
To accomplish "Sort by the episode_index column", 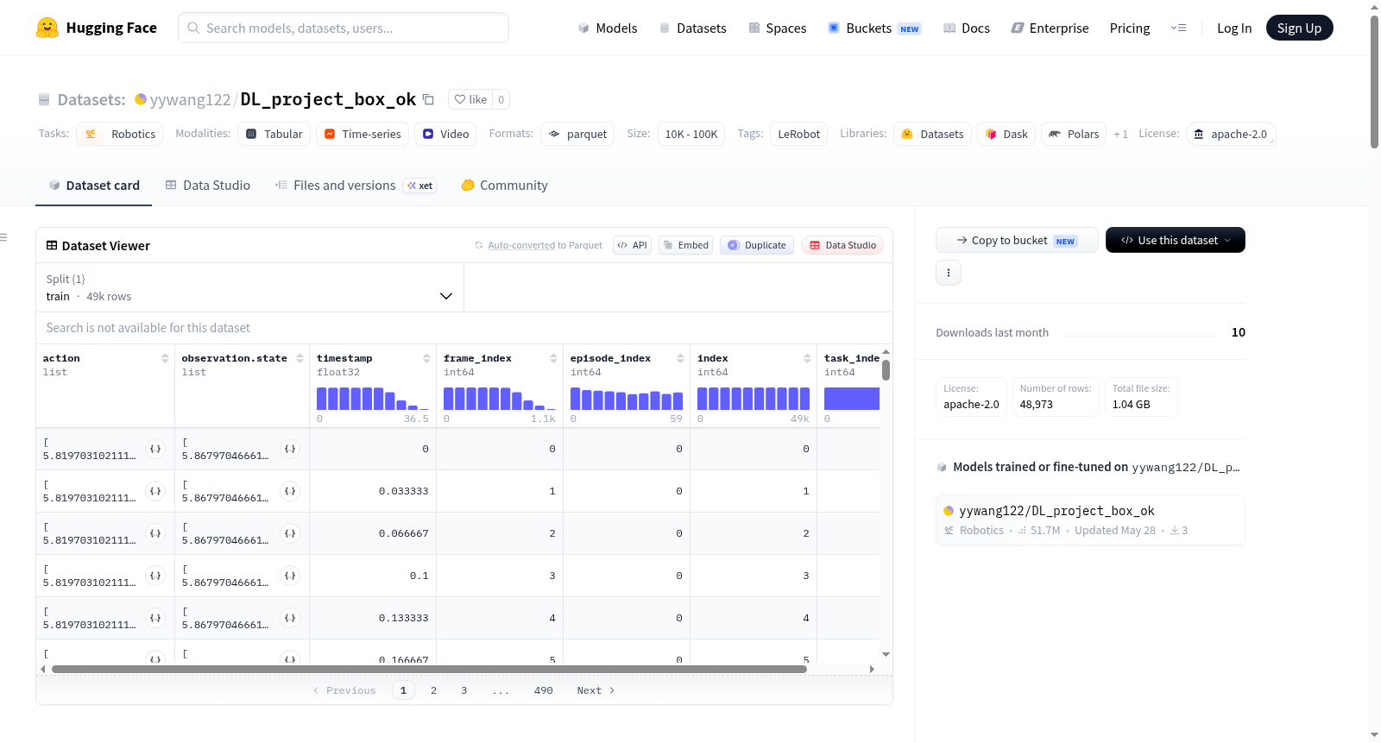I will [x=680, y=358].
